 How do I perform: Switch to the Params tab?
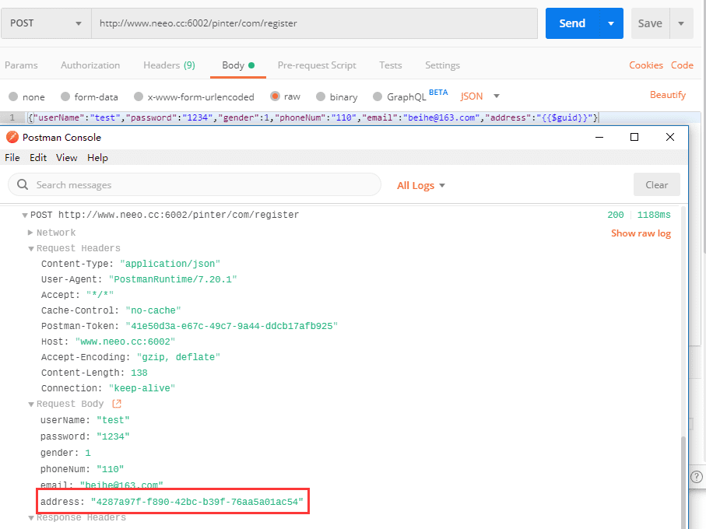(x=21, y=65)
